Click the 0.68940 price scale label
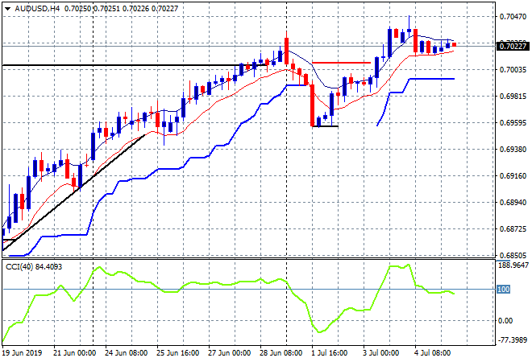 (513, 203)
